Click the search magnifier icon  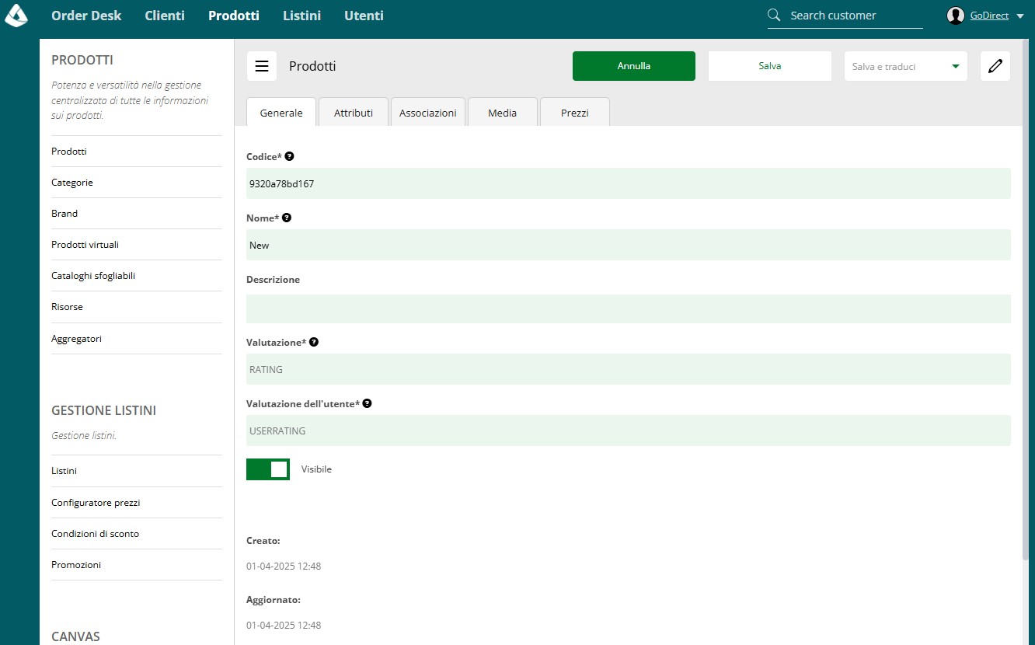pyautogui.click(x=774, y=16)
